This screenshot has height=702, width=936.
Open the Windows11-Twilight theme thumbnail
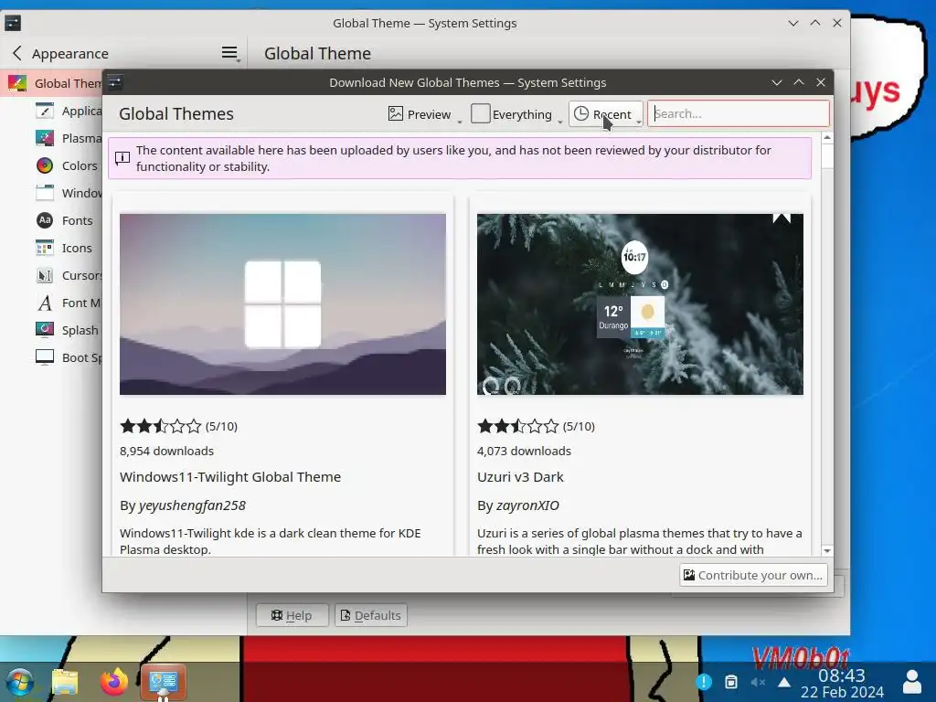(282, 303)
